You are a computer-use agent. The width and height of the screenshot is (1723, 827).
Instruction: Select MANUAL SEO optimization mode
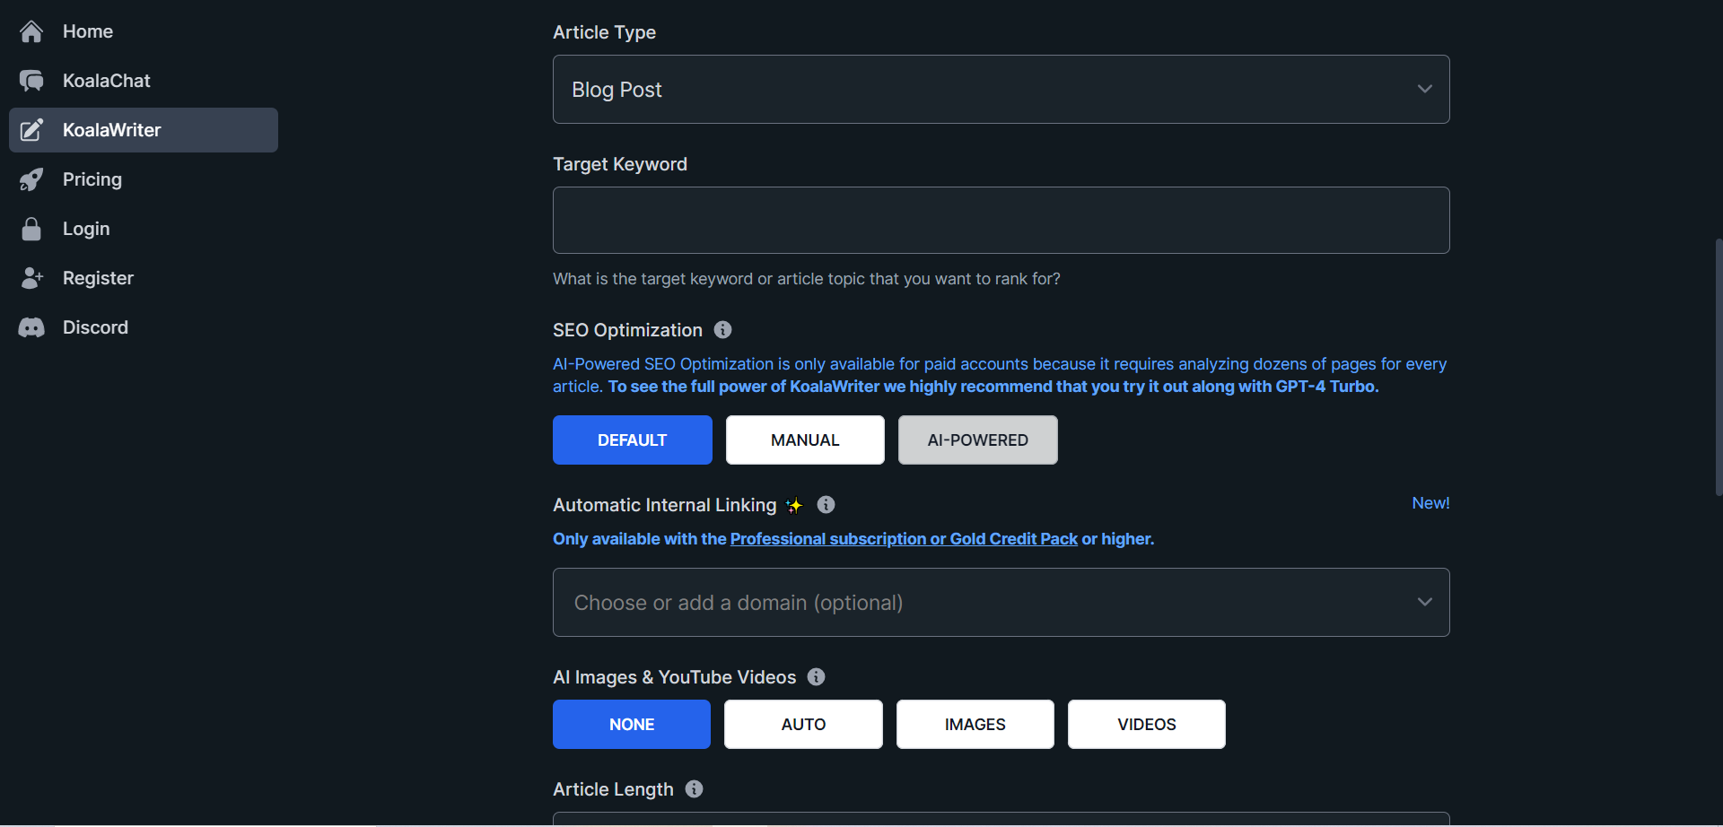[805, 440]
